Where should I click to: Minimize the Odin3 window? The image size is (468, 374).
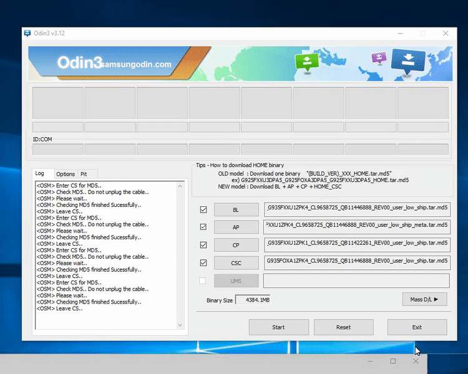401,34
